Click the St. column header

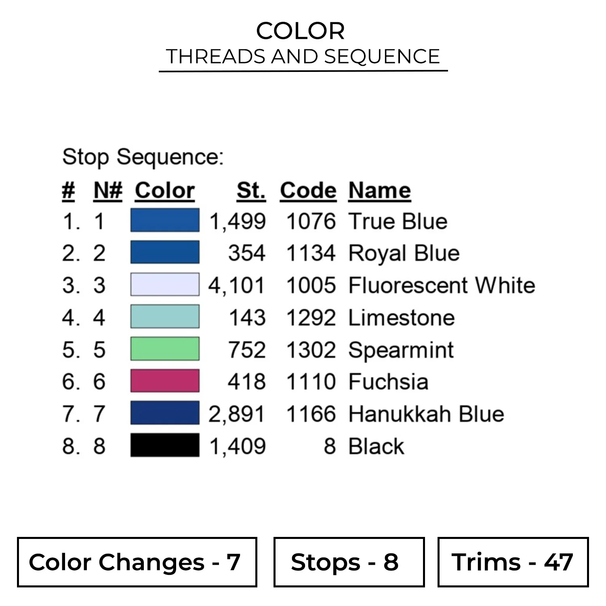[251, 190]
